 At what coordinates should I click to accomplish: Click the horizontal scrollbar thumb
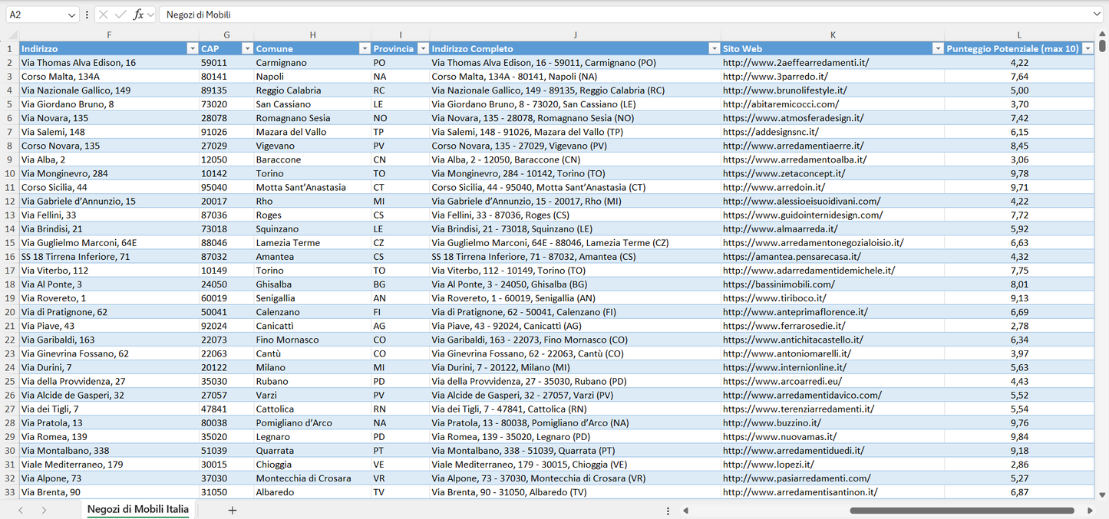pos(959,511)
